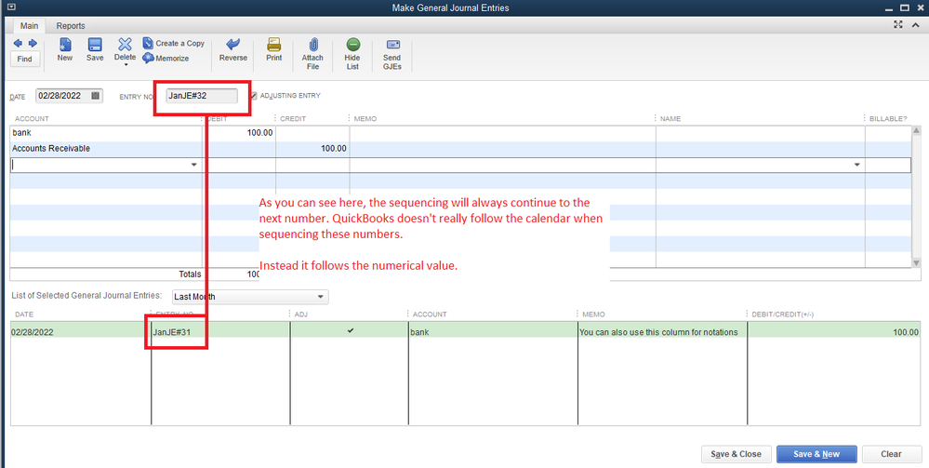Click the Delete X icon
This screenshot has height=468, width=929.
point(125,45)
